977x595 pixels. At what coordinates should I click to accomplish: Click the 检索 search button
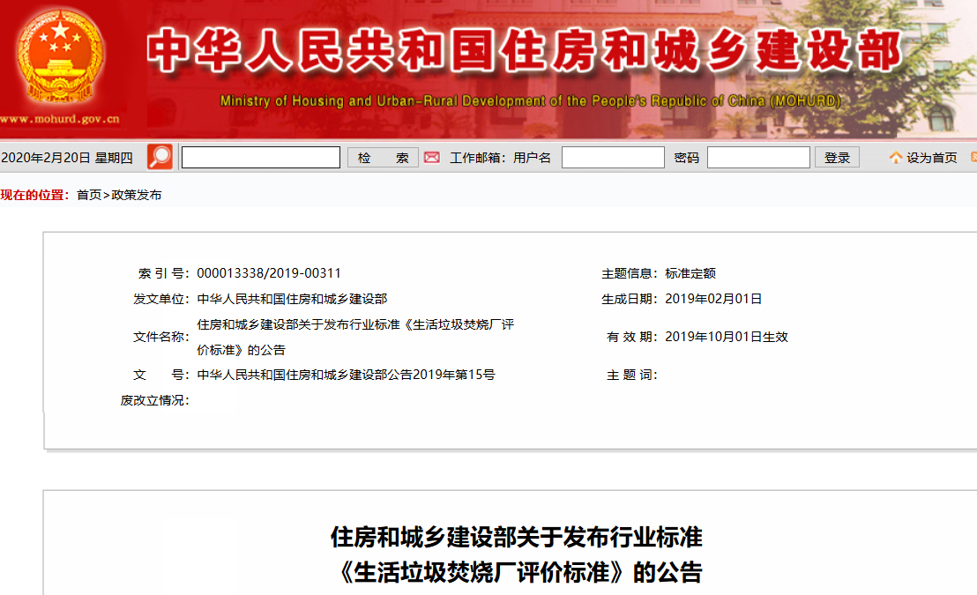384,158
